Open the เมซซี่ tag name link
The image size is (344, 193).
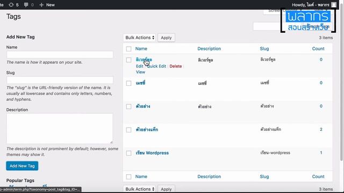click(140, 83)
